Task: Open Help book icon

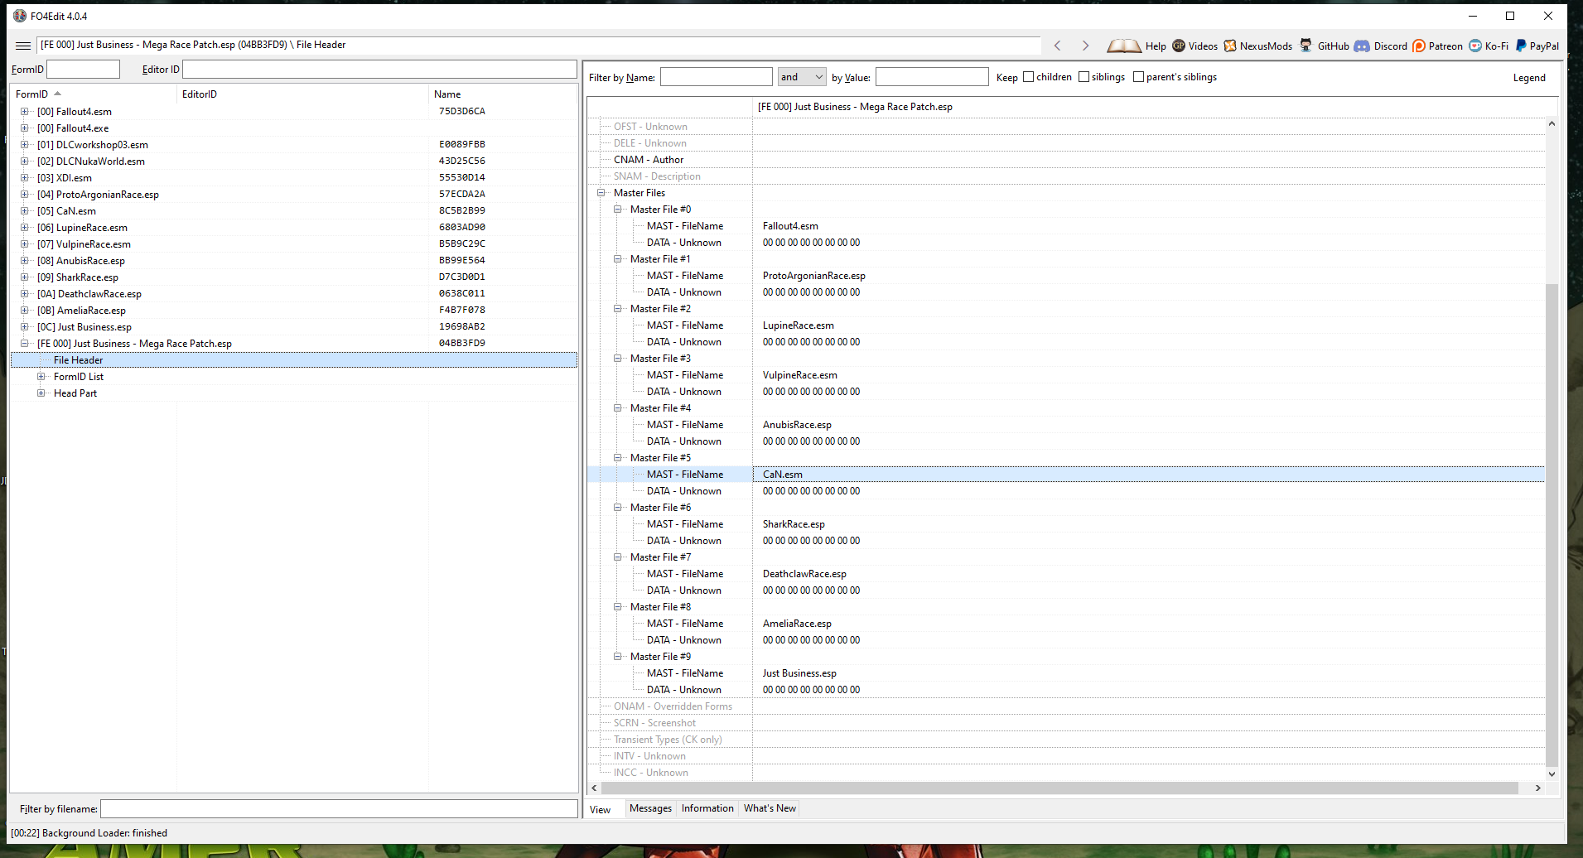Action: tap(1124, 46)
